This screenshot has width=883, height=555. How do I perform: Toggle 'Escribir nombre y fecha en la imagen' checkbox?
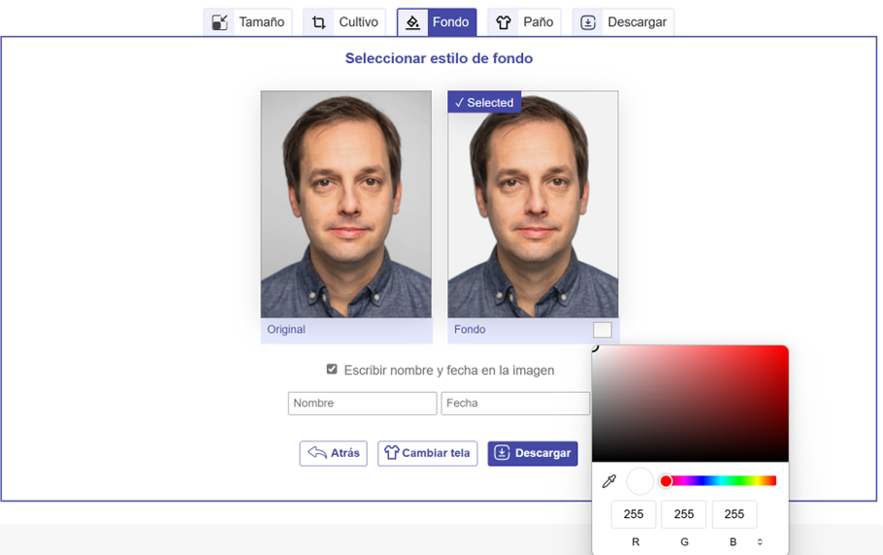point(332,370)
